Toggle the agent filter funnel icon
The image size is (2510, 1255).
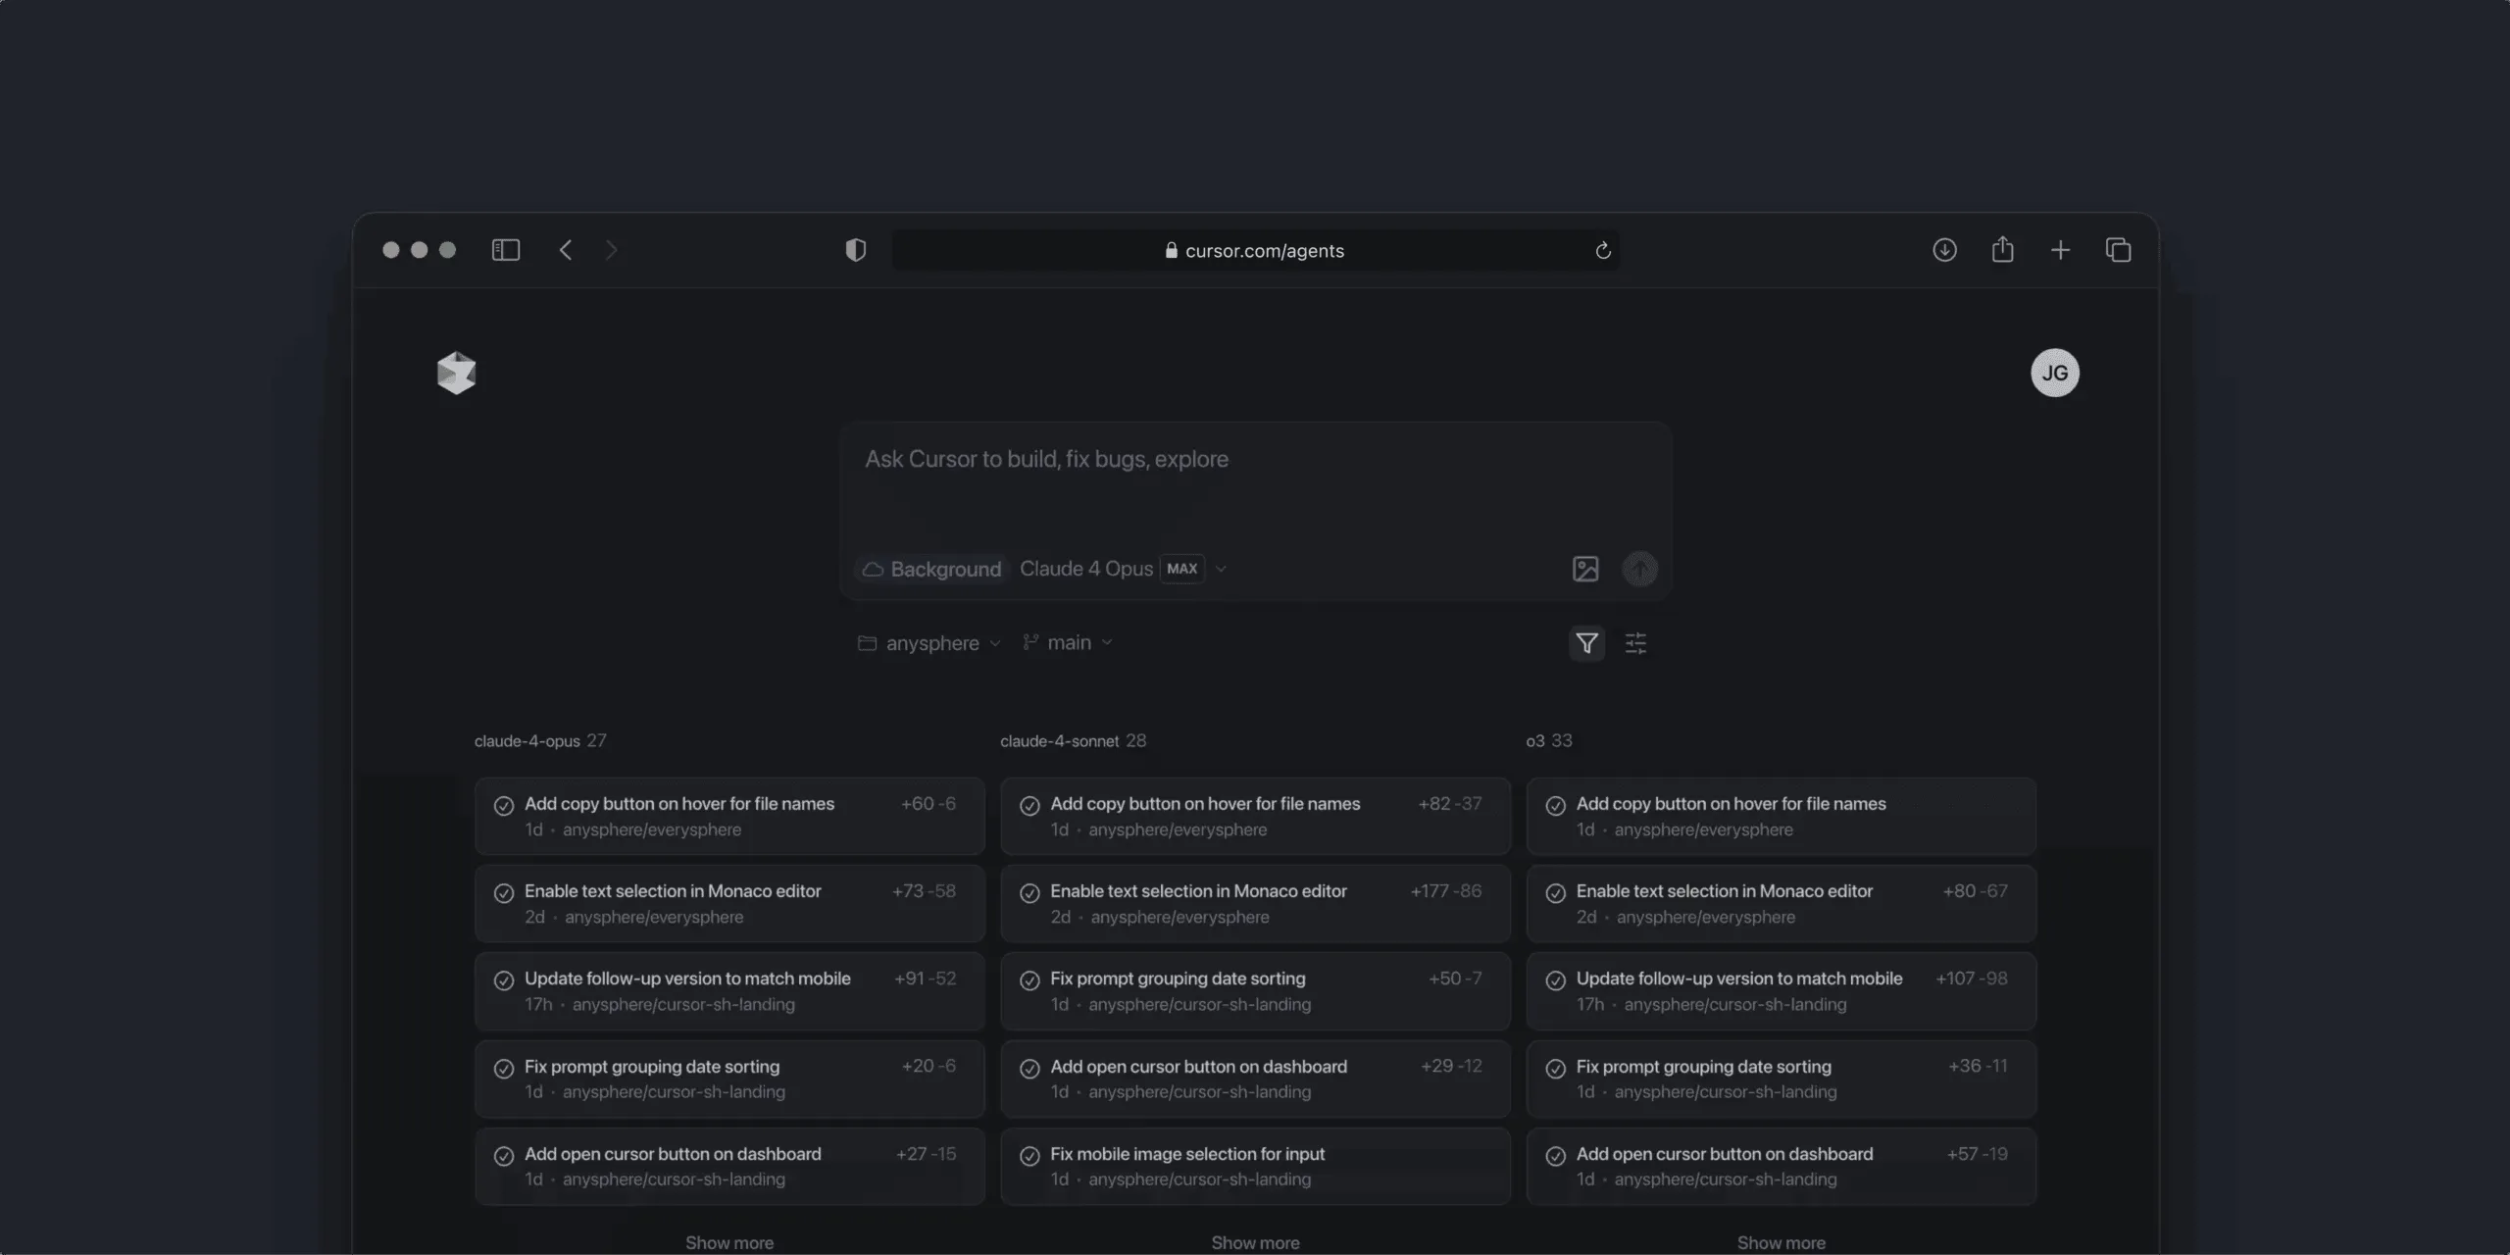[1586, 643]
